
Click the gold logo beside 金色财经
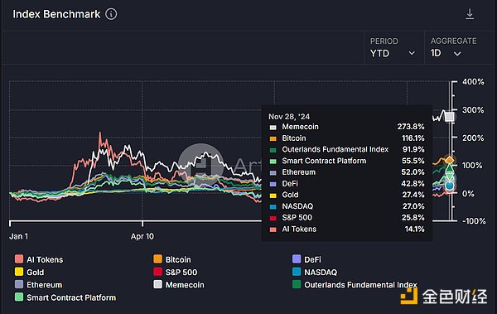409,297
